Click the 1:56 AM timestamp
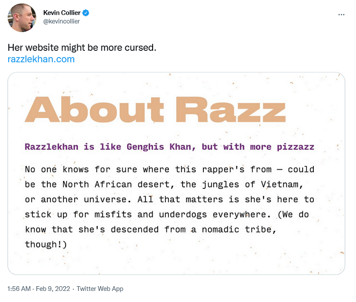 19,289
